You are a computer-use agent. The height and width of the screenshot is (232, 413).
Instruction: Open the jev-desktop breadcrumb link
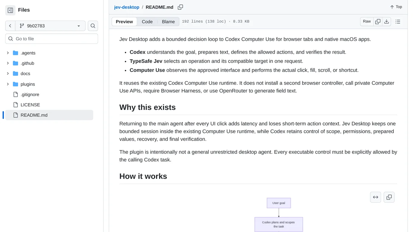(x=126, y=7)
